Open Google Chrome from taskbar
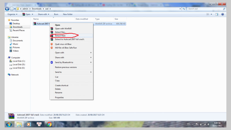231x130 pixels. coord(49,124)
